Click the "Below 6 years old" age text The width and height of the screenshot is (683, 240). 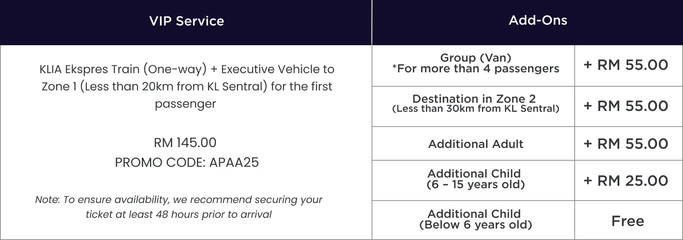pos(476,225)
